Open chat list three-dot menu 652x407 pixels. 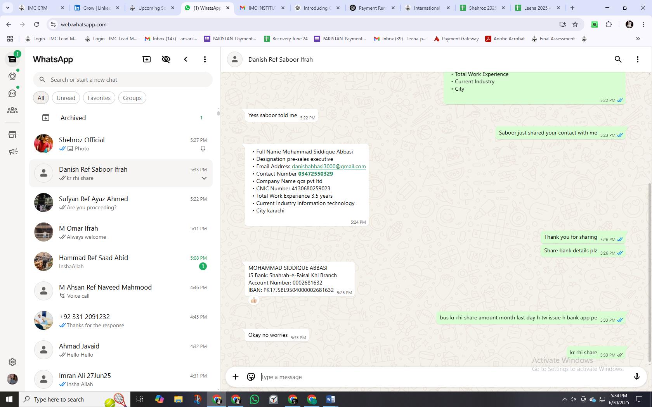pyautogui.click(x=205, y=59)
